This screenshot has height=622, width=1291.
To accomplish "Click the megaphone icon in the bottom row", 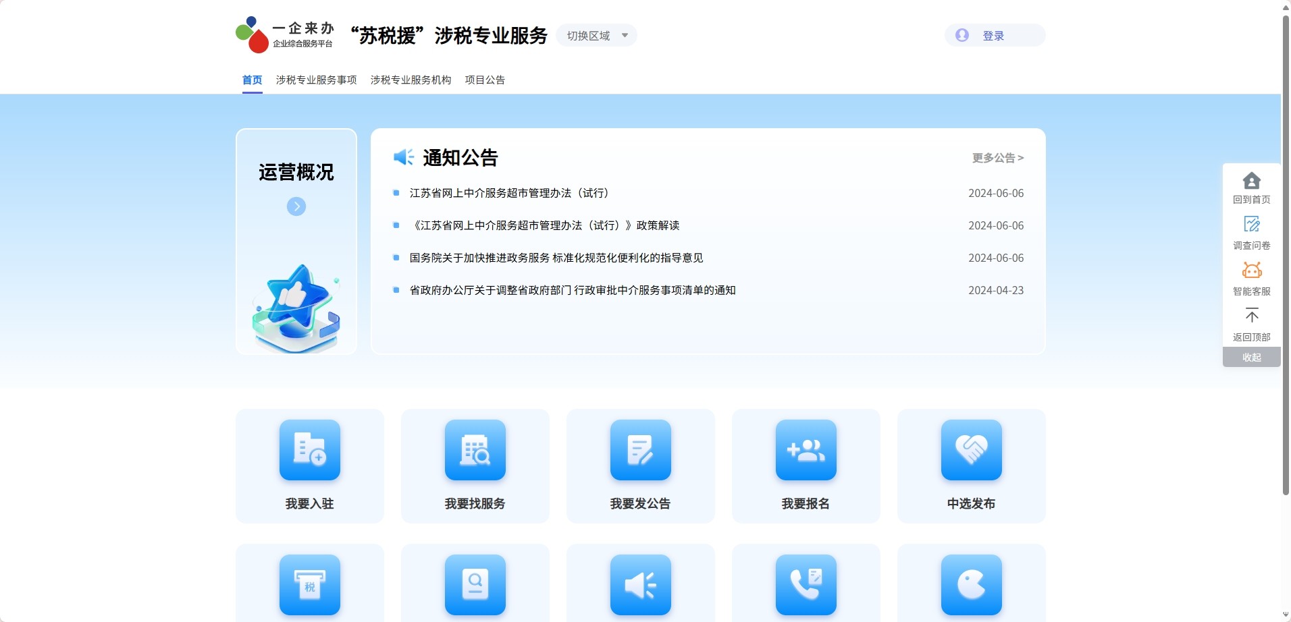I will tap(640, 584).
